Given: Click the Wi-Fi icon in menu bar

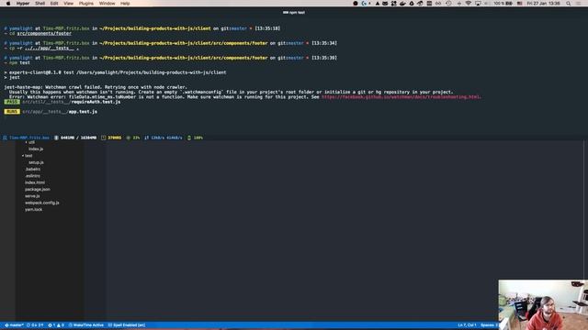Looking at the screenshot, I should [469, 4].
